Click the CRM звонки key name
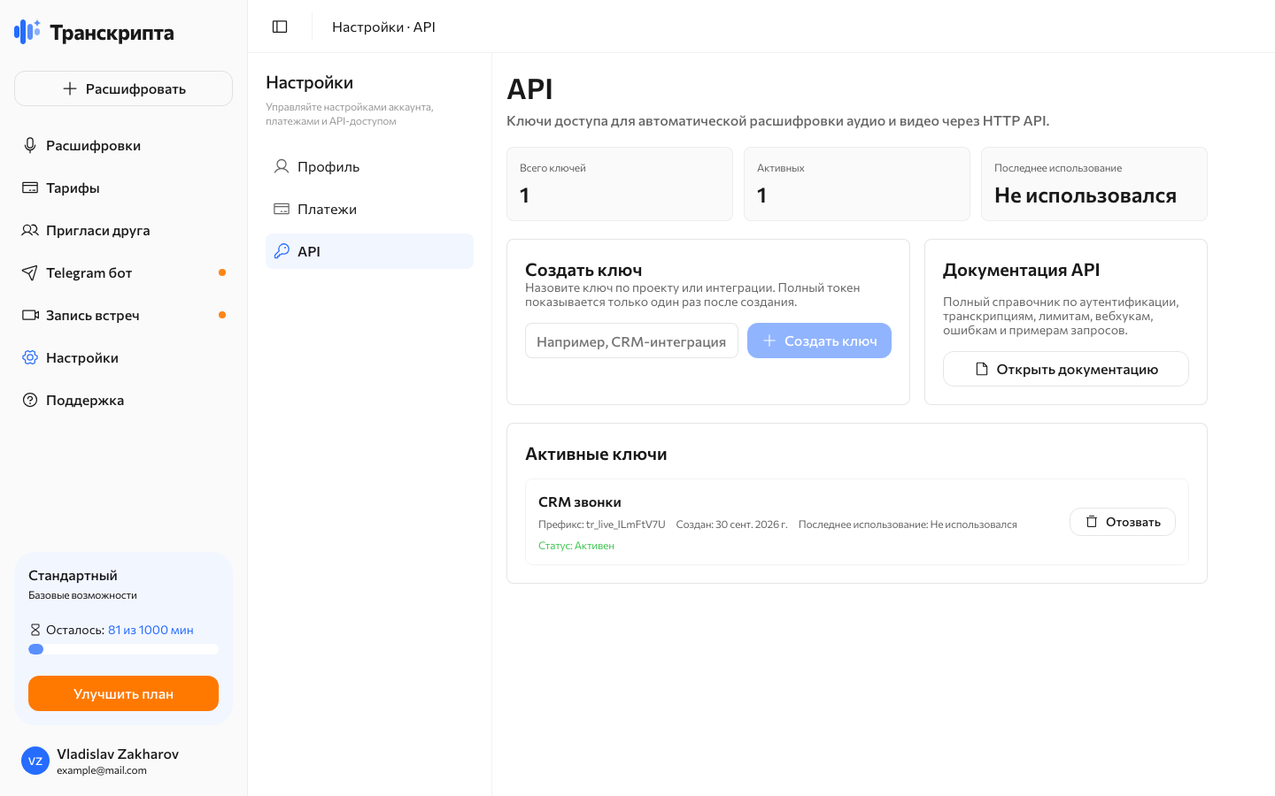This screenshot has width=1275, height=796. tap(580, 501)
